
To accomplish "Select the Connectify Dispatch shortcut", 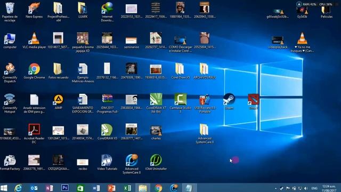I will [x=10, y=69].
